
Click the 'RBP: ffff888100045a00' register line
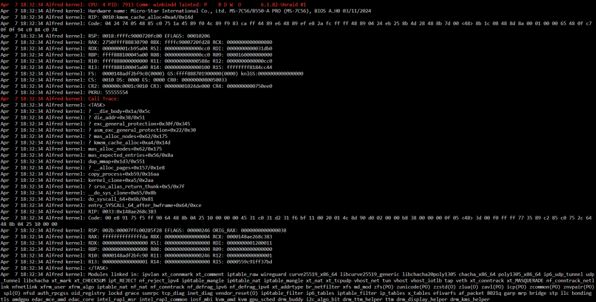coord(136,55)
